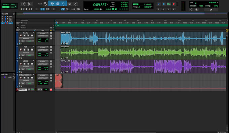Enable Spot edit mode
This screenshot has height=133, width=229.
(x=13, y=5)
